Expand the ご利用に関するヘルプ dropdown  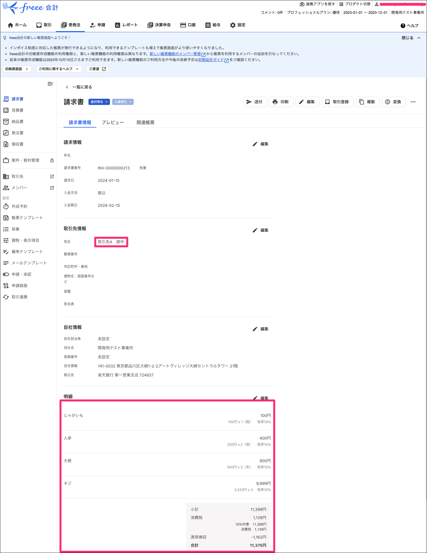pos(59,69)
